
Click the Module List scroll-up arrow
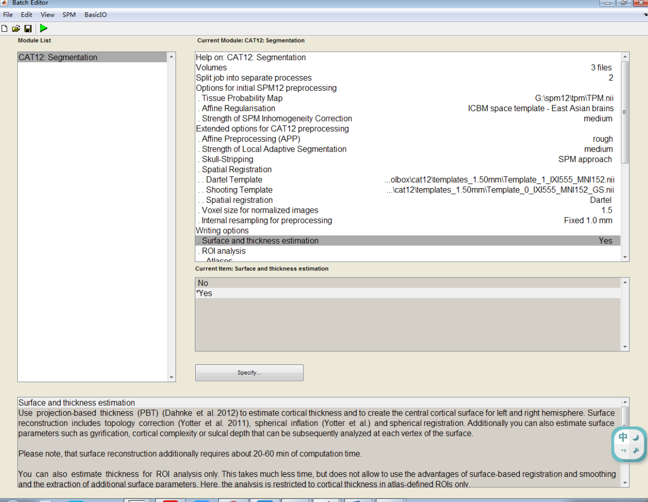tap(172, 57)
